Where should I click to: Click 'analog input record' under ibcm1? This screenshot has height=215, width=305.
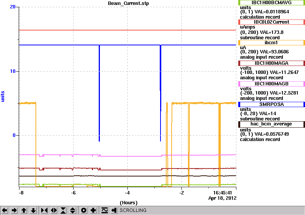coord(262,57)
